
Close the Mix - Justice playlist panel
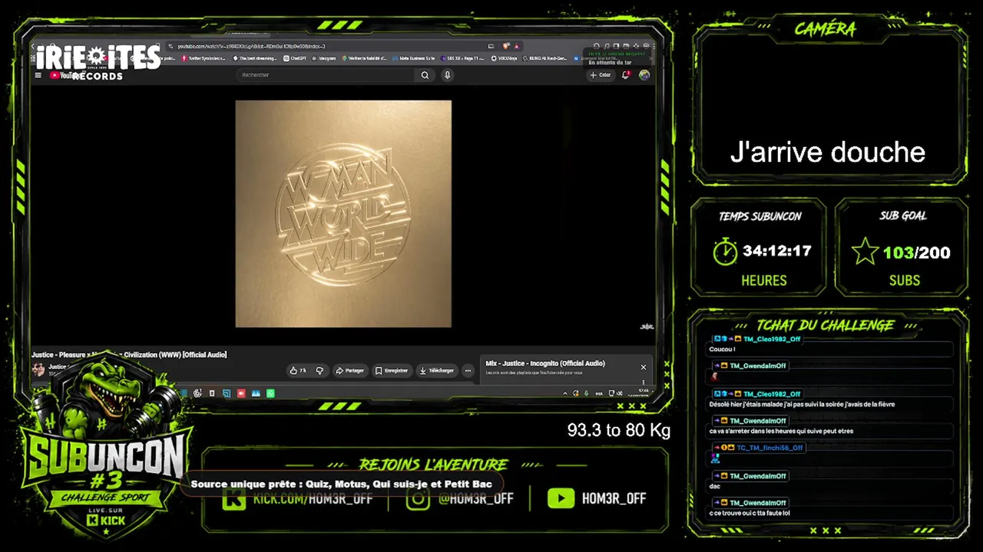click(644, 367)
